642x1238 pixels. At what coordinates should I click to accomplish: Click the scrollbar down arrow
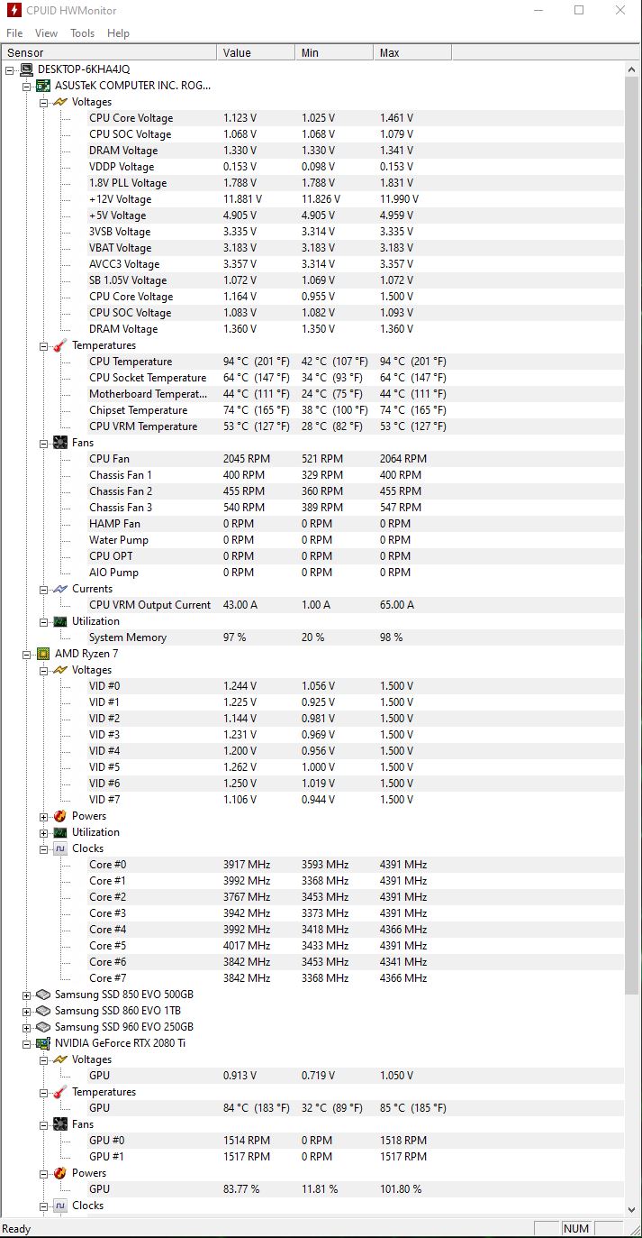point(633,1209)
